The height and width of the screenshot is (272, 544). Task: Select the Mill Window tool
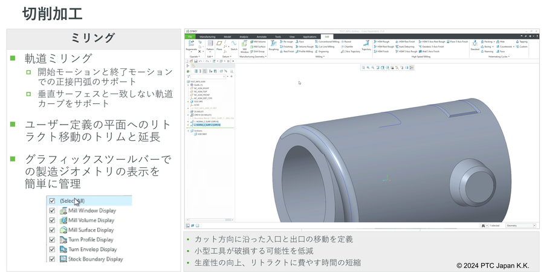coord(244,47)
